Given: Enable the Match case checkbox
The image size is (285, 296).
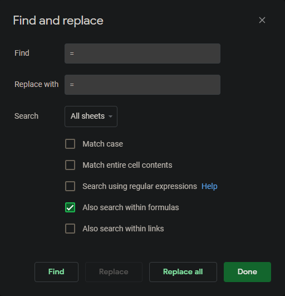Looking at the screenshot, I should tap(70, 144).
